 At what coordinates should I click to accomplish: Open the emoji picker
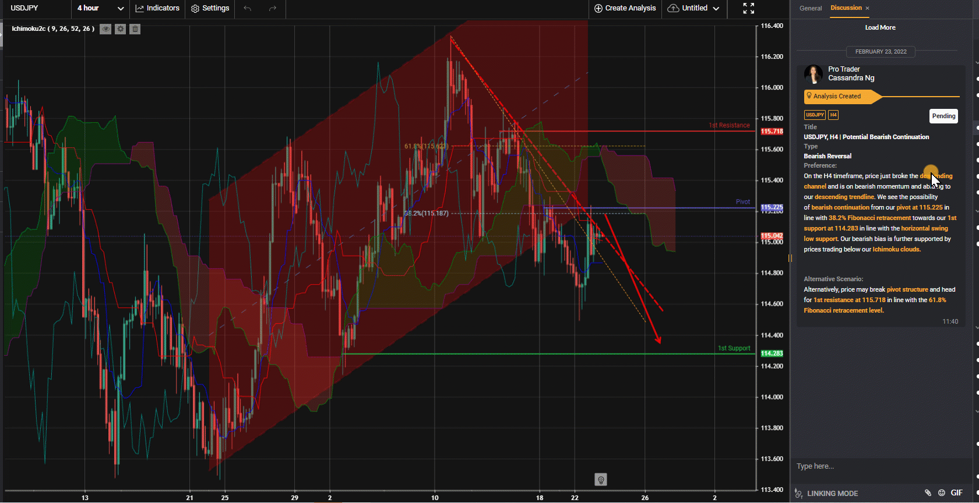[x=942, y=493]
